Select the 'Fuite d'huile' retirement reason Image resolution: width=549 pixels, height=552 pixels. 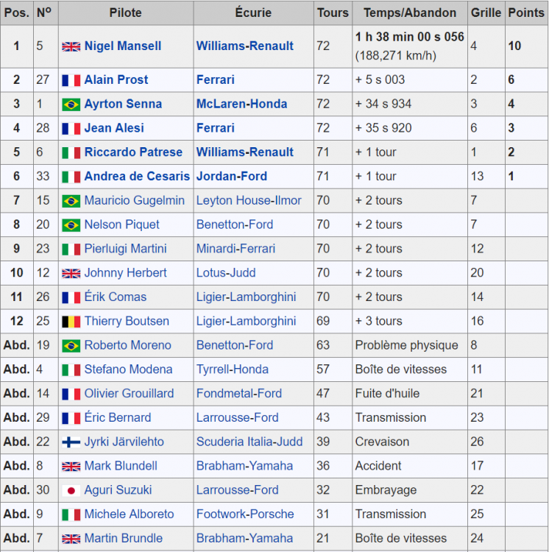(387, 393)
